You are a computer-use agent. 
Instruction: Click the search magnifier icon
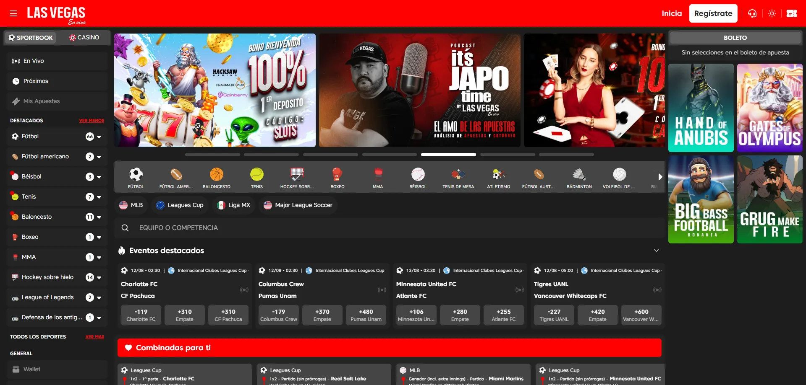click(x=125, y=228)
